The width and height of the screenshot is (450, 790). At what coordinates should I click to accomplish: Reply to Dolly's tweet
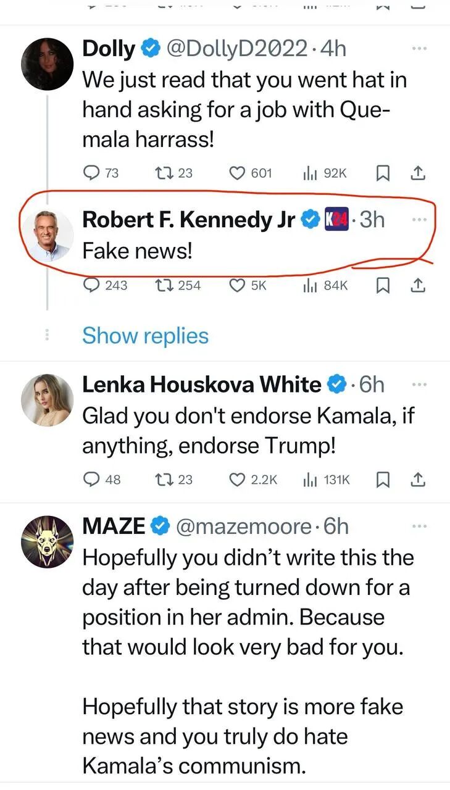pos(91,173)
